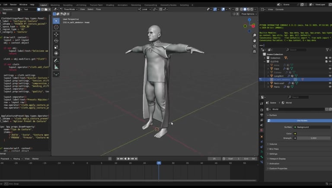This screenshot has height=188, width=332.
Task: Open the Object Data armature properties tab
Action: click(x=262, y=152)
